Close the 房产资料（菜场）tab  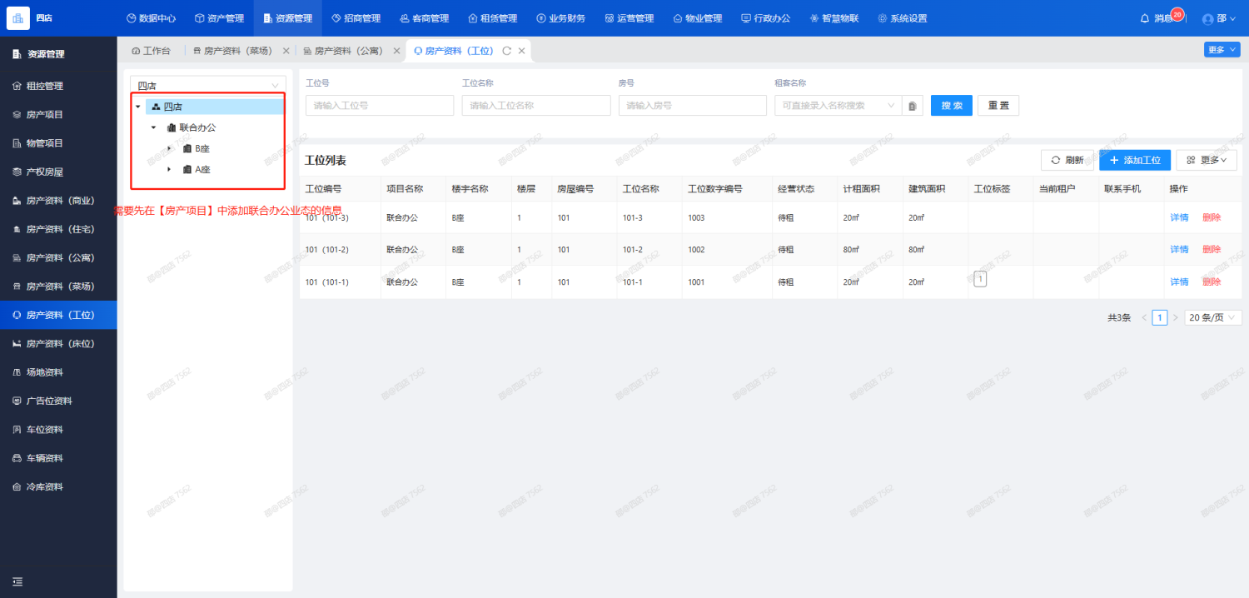tap(286, 51)
